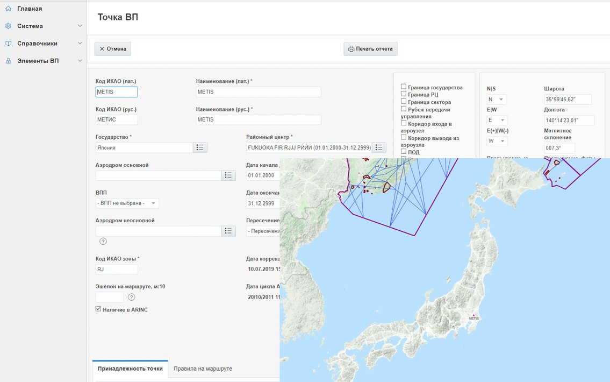The height and width of the screenshot is (382, 610).
Task: Click the Код ИКАО (лат.) input field
Action: 117,92
